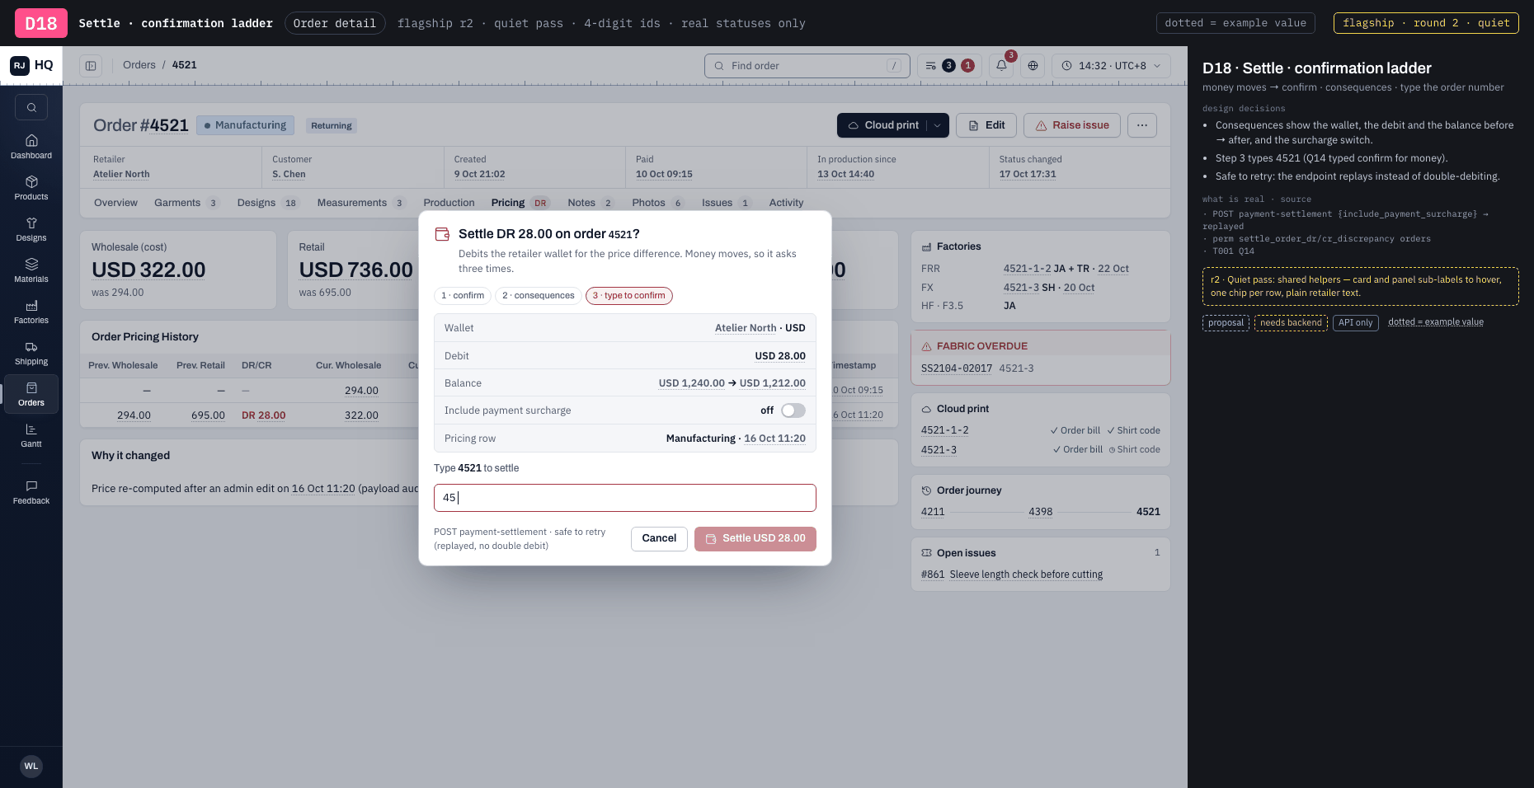Open Products from sidebar

click(31, 188)
